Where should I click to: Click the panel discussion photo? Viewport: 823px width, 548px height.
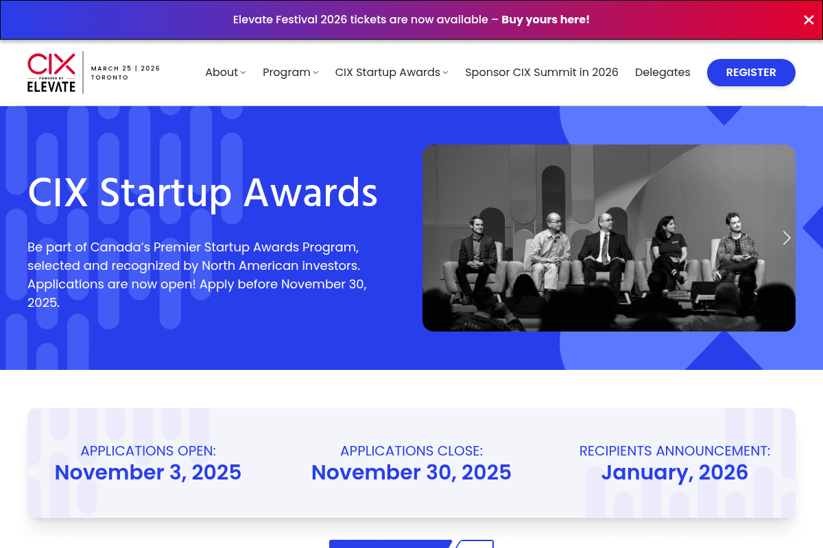609,238
